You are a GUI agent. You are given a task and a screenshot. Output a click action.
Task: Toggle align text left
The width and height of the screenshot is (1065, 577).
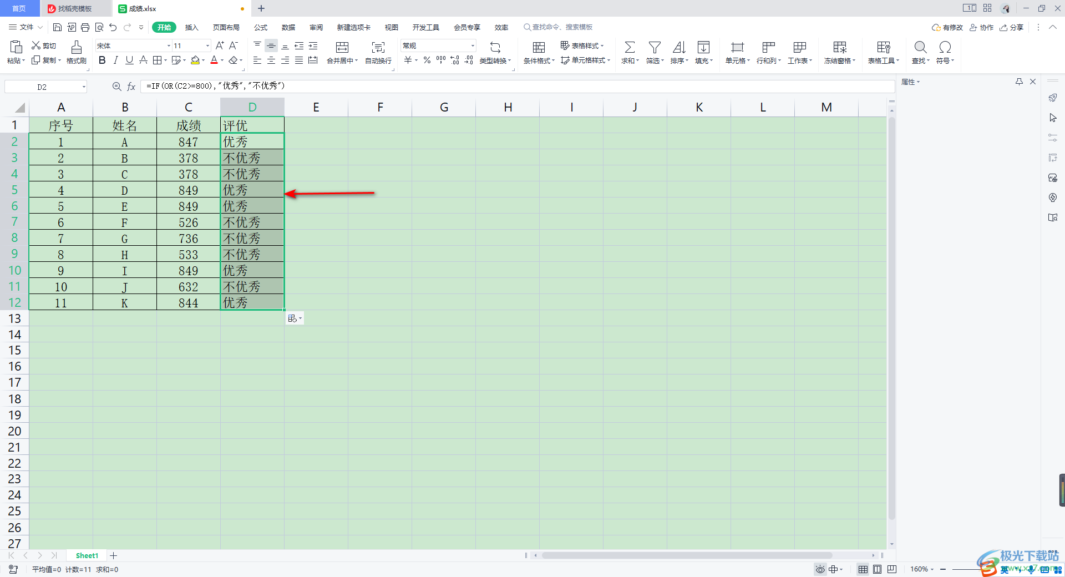(x=257, y=60)
